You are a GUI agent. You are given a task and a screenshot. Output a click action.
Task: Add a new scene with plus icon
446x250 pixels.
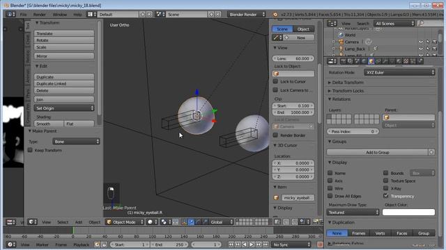(x=211, y=14)
